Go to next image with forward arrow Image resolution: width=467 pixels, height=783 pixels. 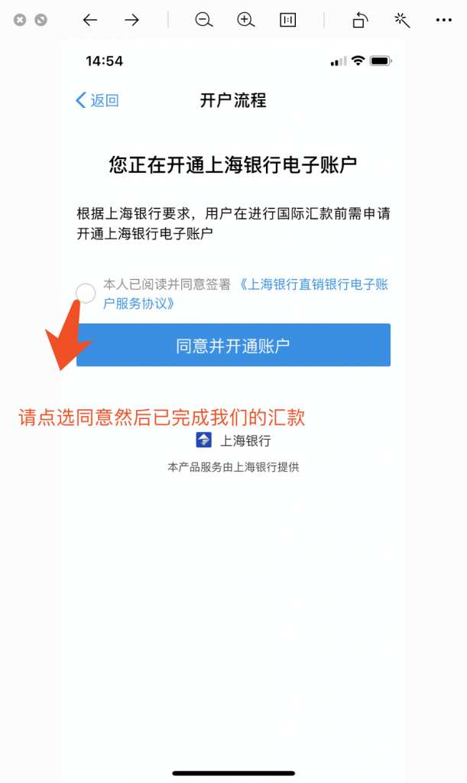pyautogui.click(x=131, y=20)
